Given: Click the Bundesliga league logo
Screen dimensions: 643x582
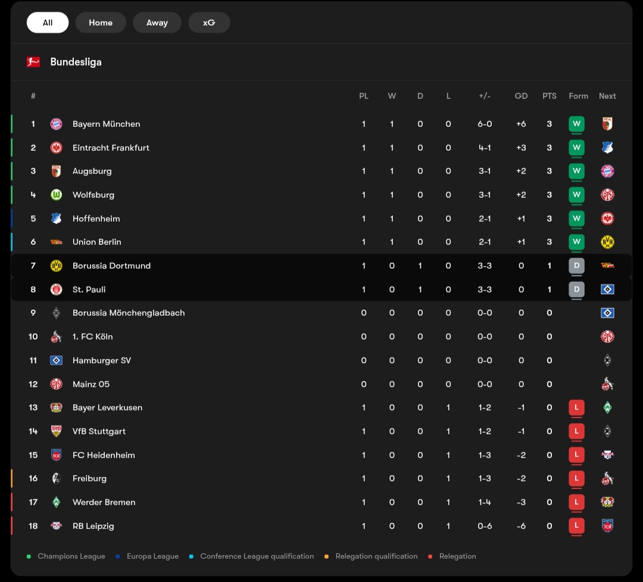Looking at the screenshot, I should tap(33, 62).
